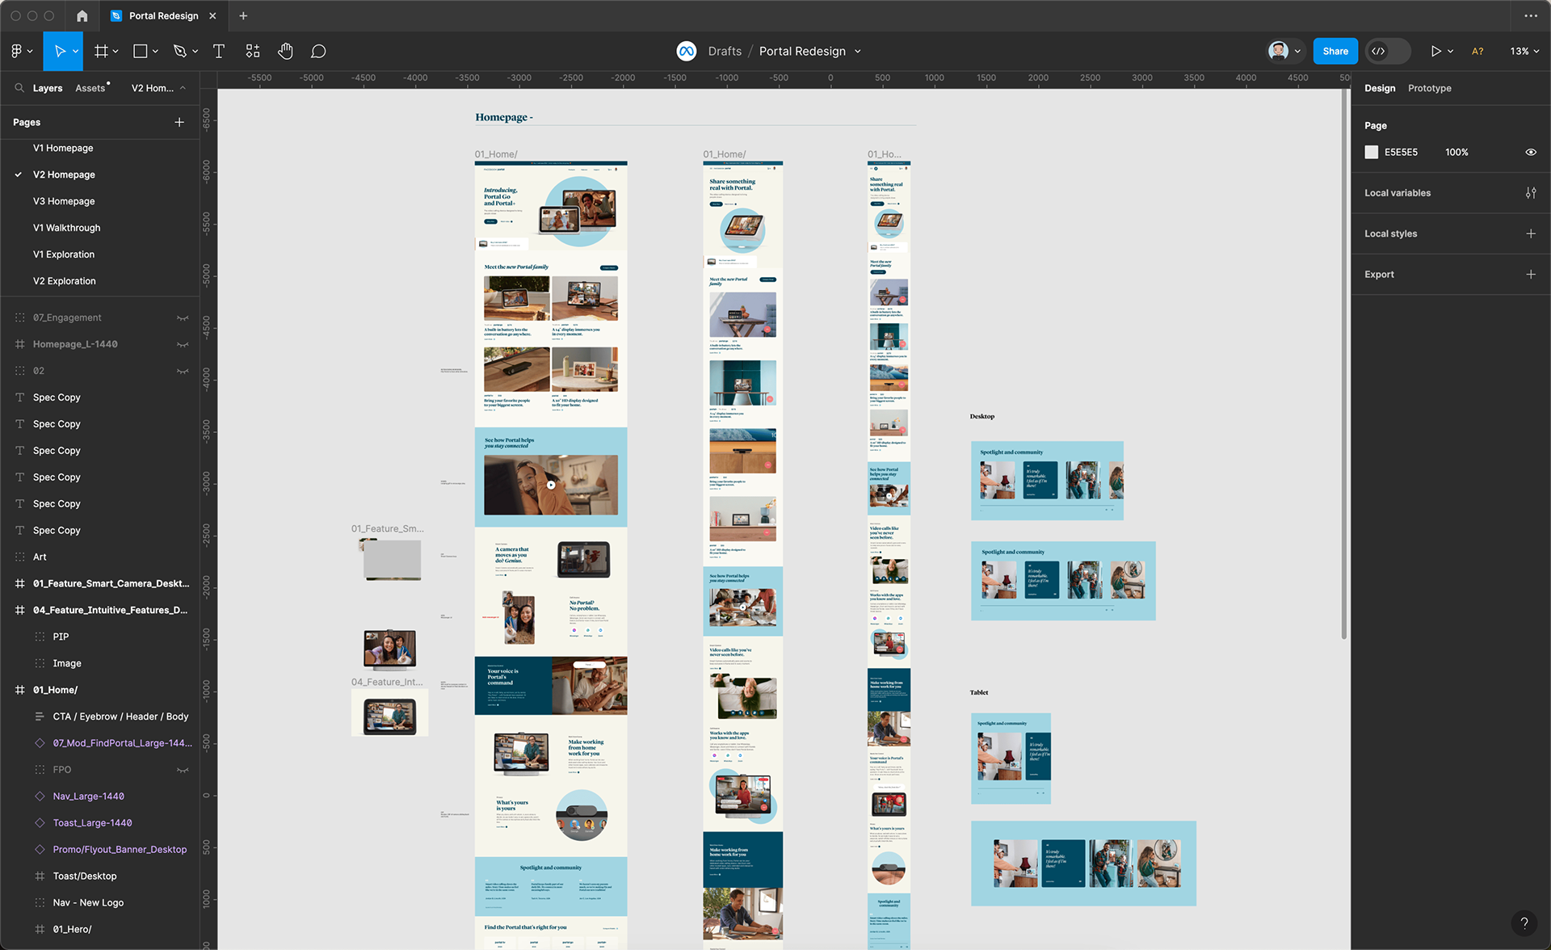Switch to the Design tab
The width and height of the screenshot is (1551, 950).
(x=1380, y=88)
